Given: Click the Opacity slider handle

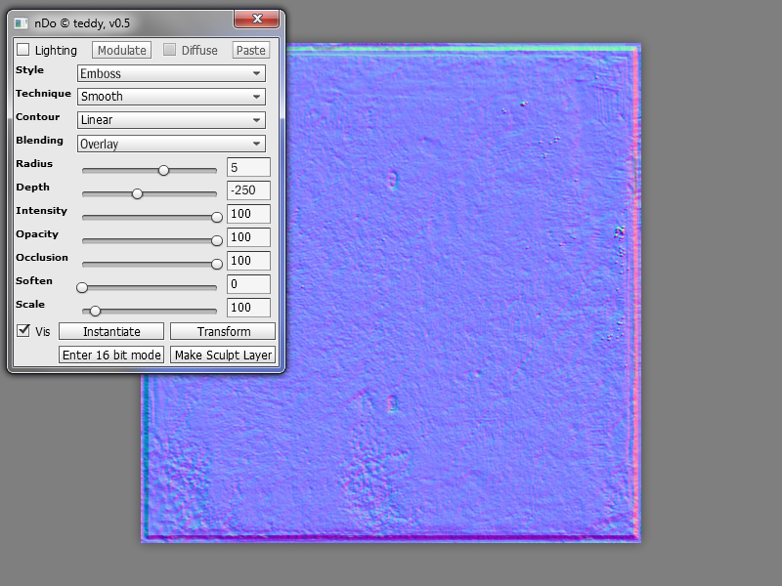Looking at the screenshot, I should pos(217,240).
